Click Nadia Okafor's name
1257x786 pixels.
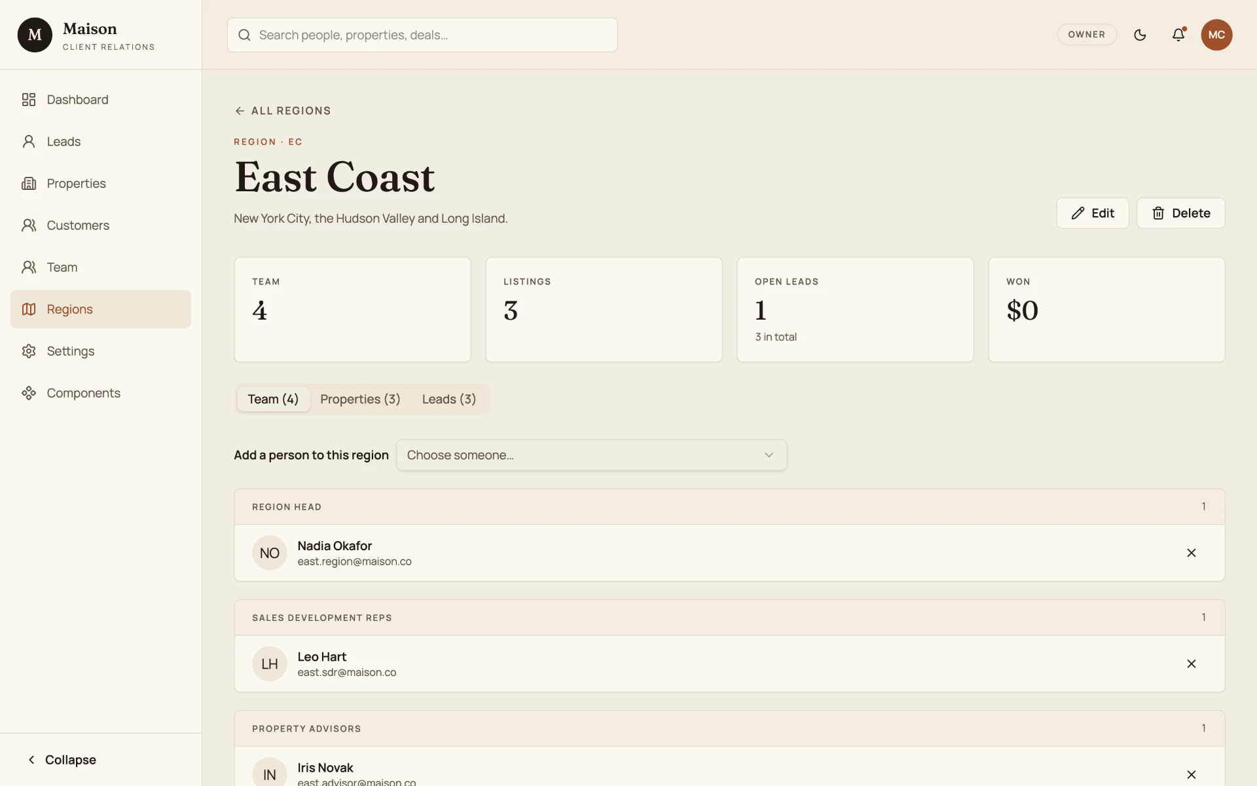tap(335, 546)
